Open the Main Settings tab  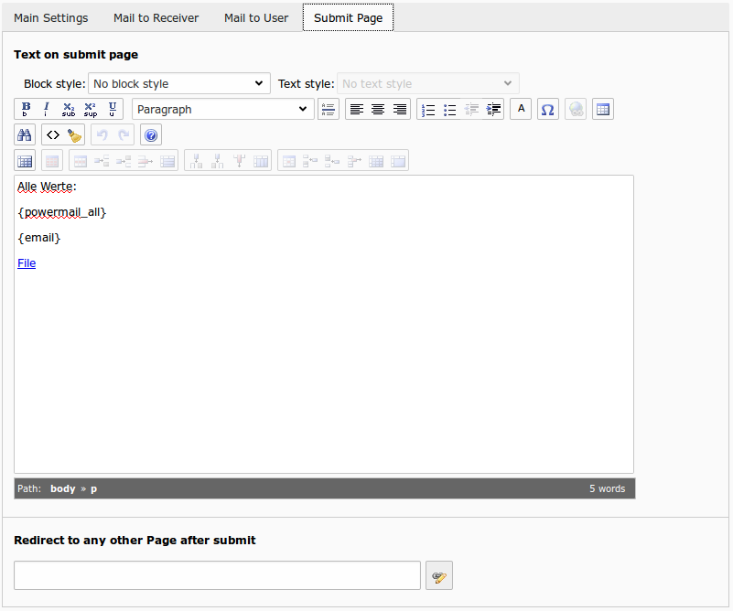[x=51, y=18]
